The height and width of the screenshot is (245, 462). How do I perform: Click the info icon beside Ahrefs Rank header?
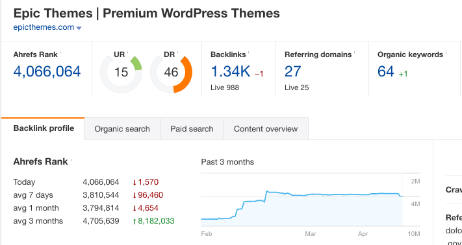60,52
